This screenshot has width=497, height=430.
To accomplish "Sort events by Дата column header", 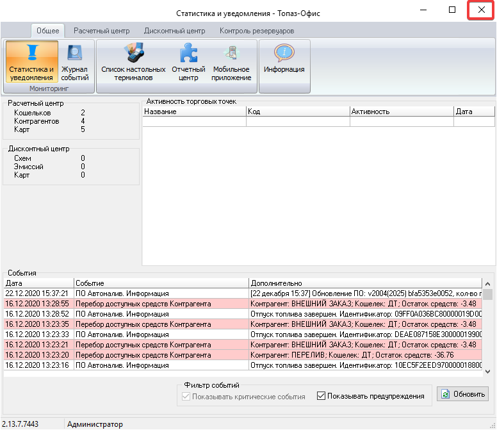I will (38, 283).
